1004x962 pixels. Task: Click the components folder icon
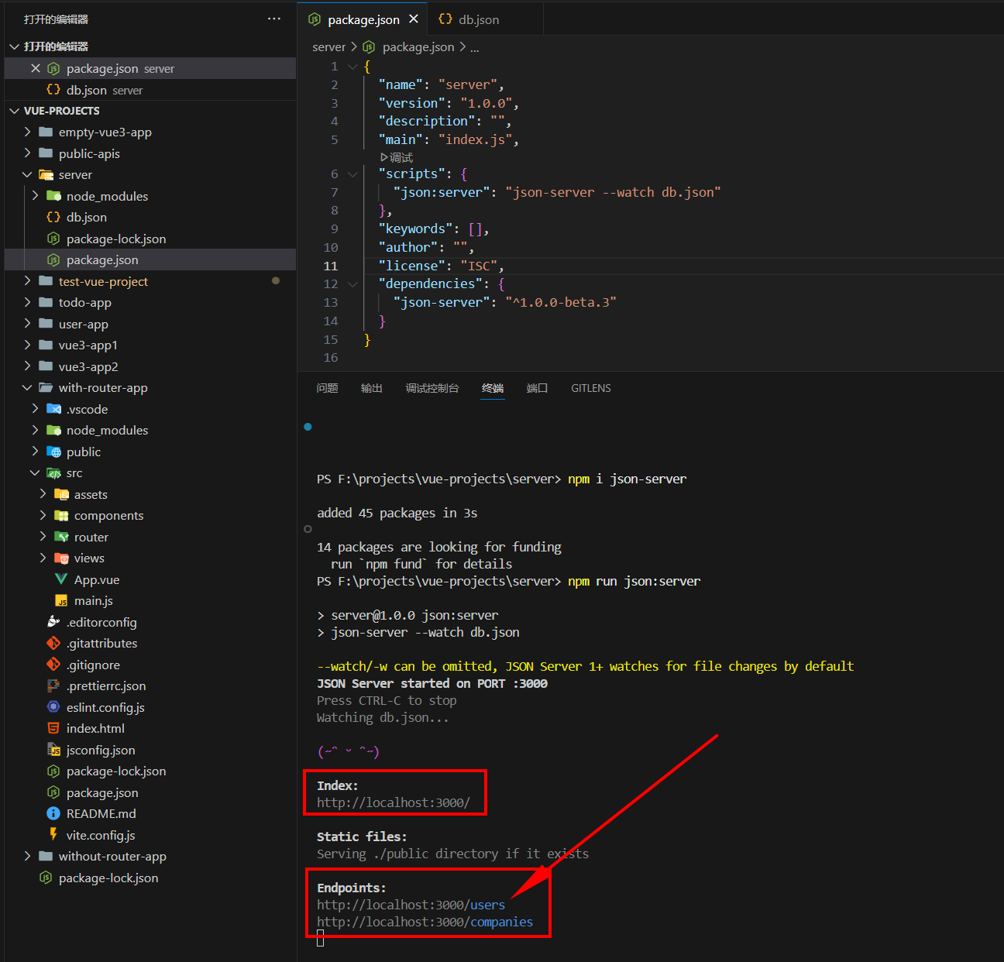point(62,515)
